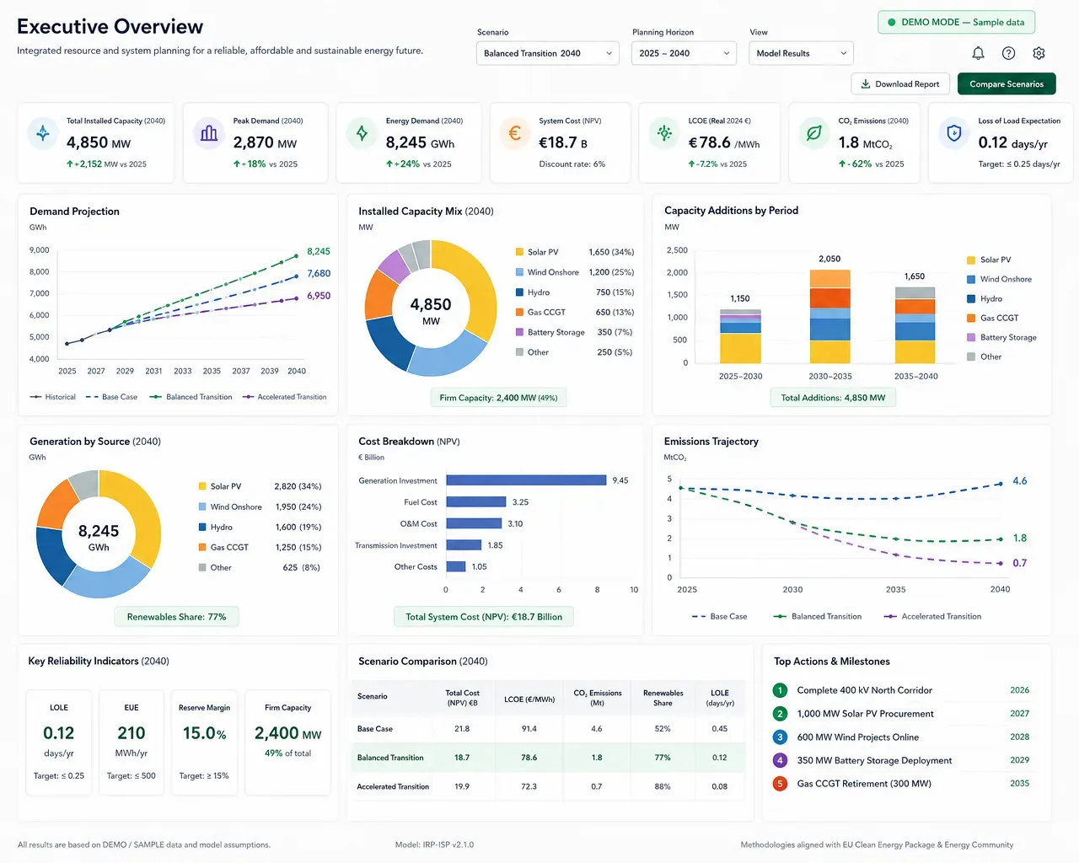Click Gas CCGT Retirement (300 MW) milestone
This screenshot has width=1079, height=863.
901,784
